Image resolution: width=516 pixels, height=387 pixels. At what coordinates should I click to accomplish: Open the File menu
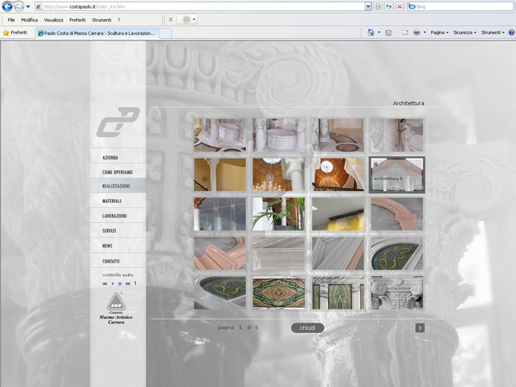click(x=11, y=20)
